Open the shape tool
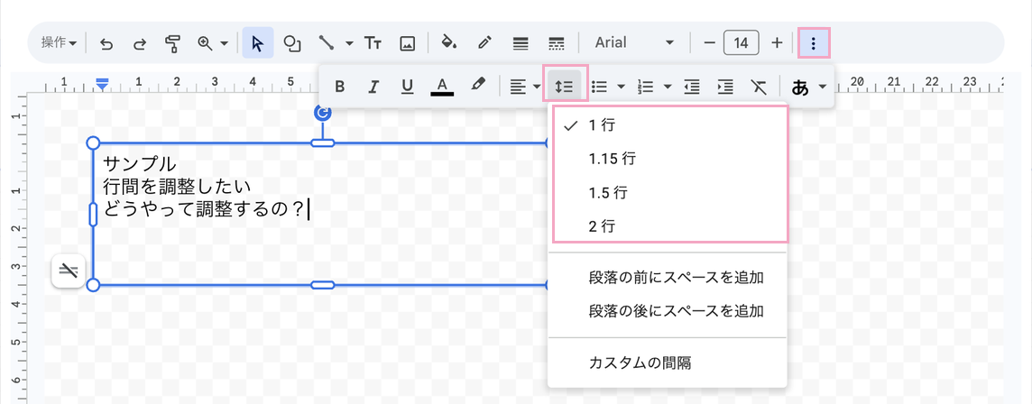Screen dimensions: 1032x404 291,42
